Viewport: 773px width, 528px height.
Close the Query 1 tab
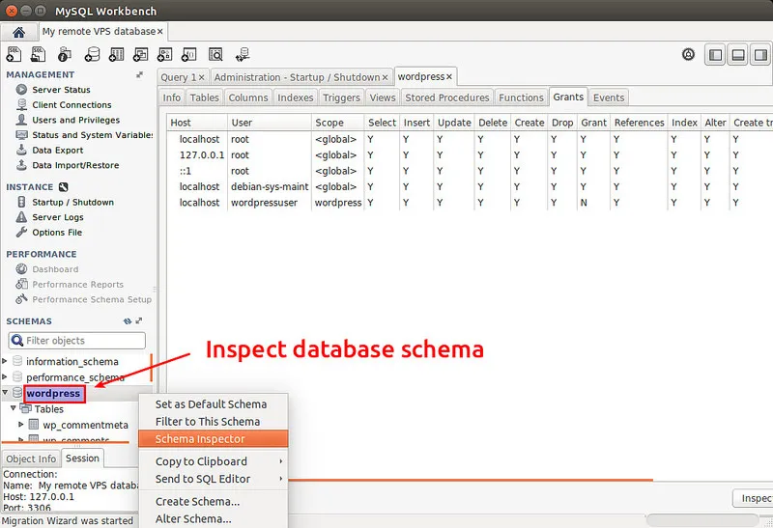tap(203, 77)
